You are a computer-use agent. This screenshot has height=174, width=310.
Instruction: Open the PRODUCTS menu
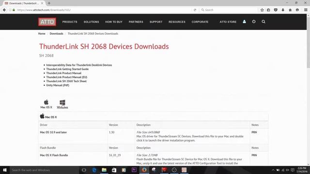(70, 22)
